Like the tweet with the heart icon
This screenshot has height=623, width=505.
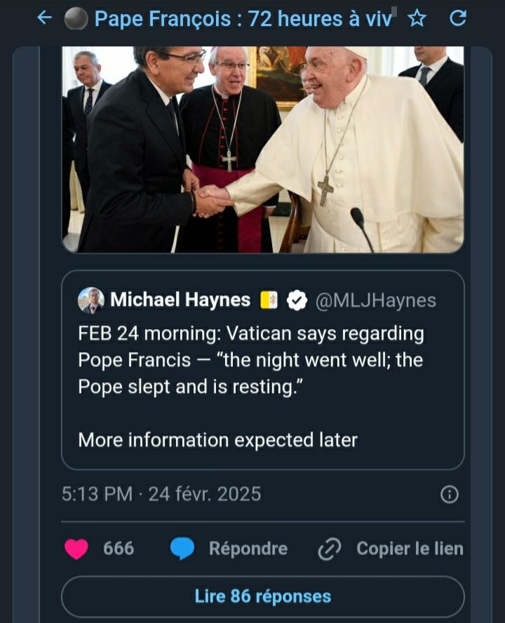(x=76, y=549)
